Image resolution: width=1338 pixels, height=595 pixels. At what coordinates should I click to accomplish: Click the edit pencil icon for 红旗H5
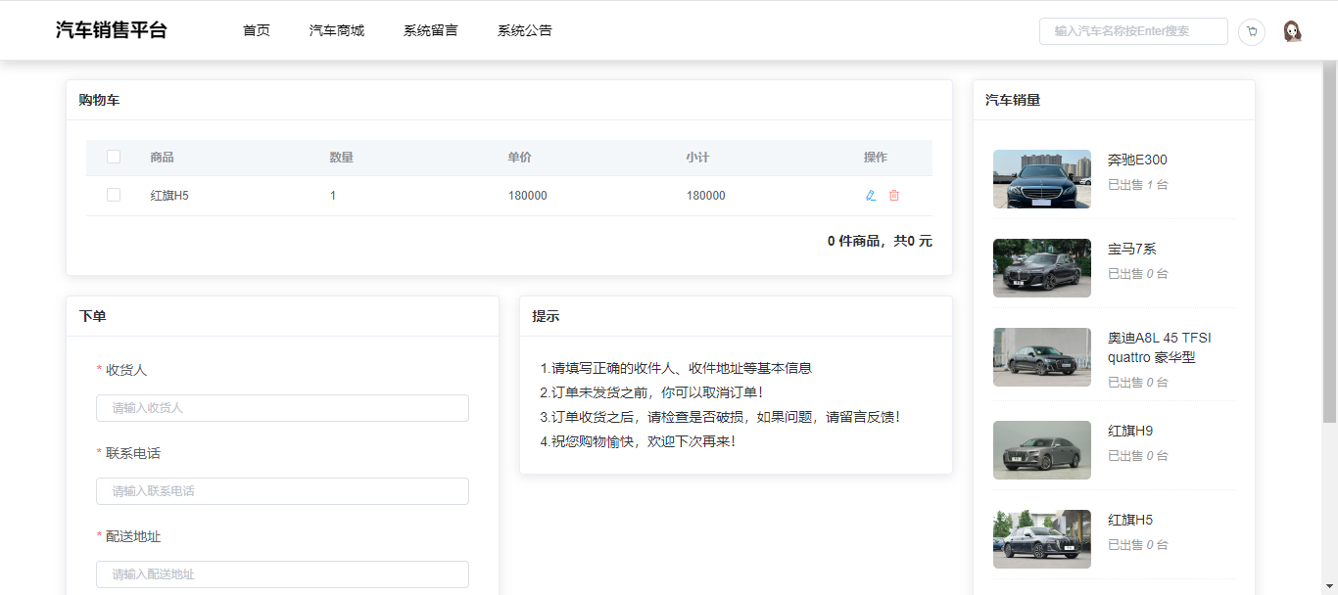click(x=871, y=196)
